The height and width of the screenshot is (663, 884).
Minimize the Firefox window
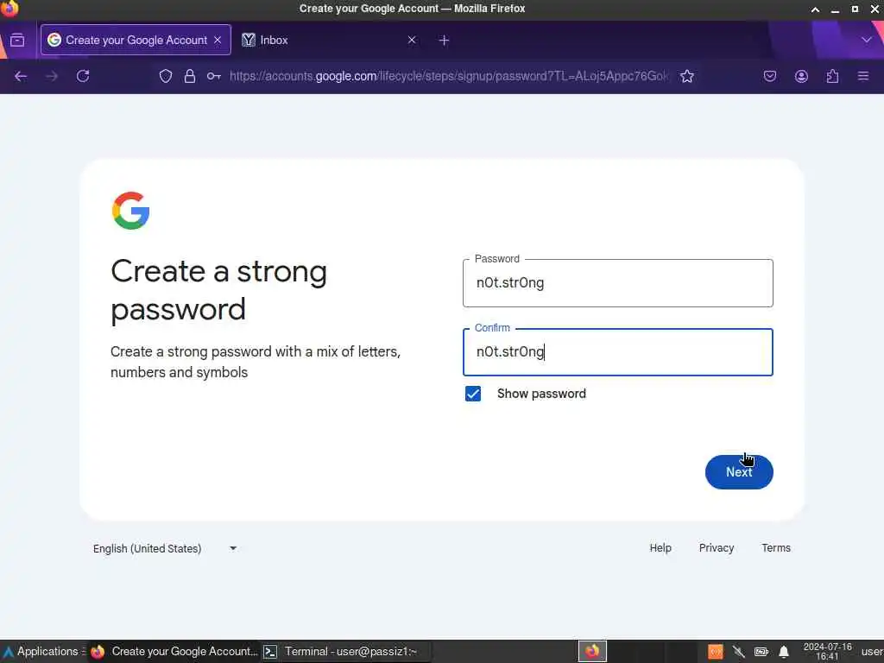tap(835, 9)
